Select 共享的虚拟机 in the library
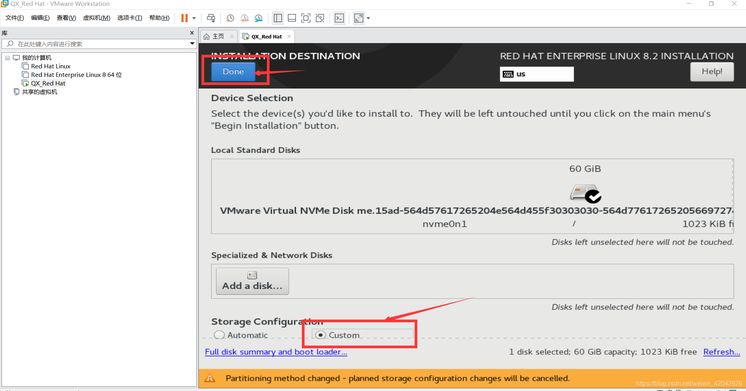Image resolution: width=746 pixels, height=391 pixels. [x=39, y=92]
